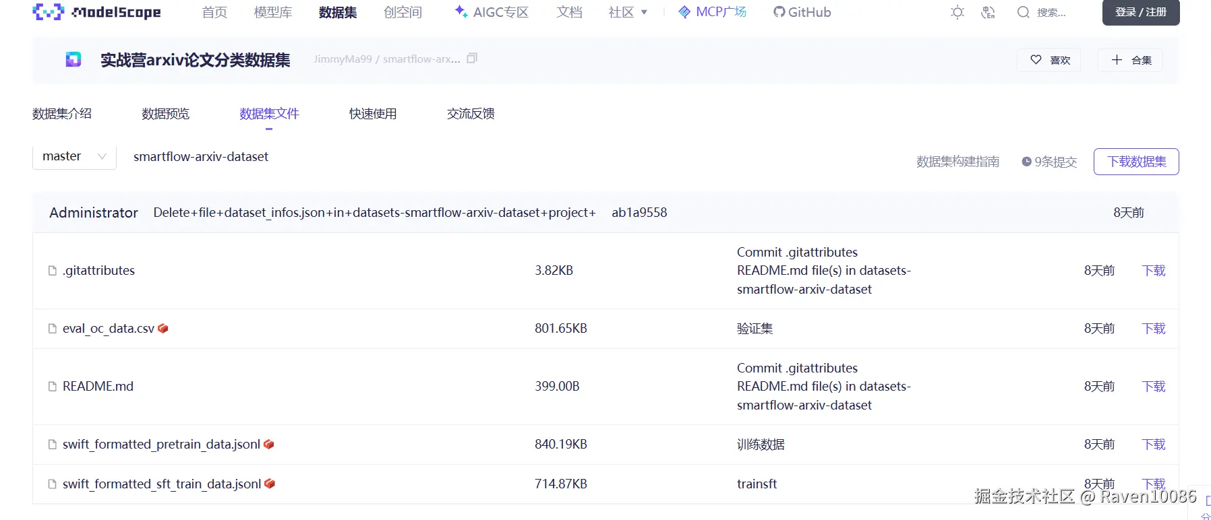Copy the dataset path JimmyMa99/smartflow-arx
The width and height of the screenshot is (1211, 520).
click(472, 59)
